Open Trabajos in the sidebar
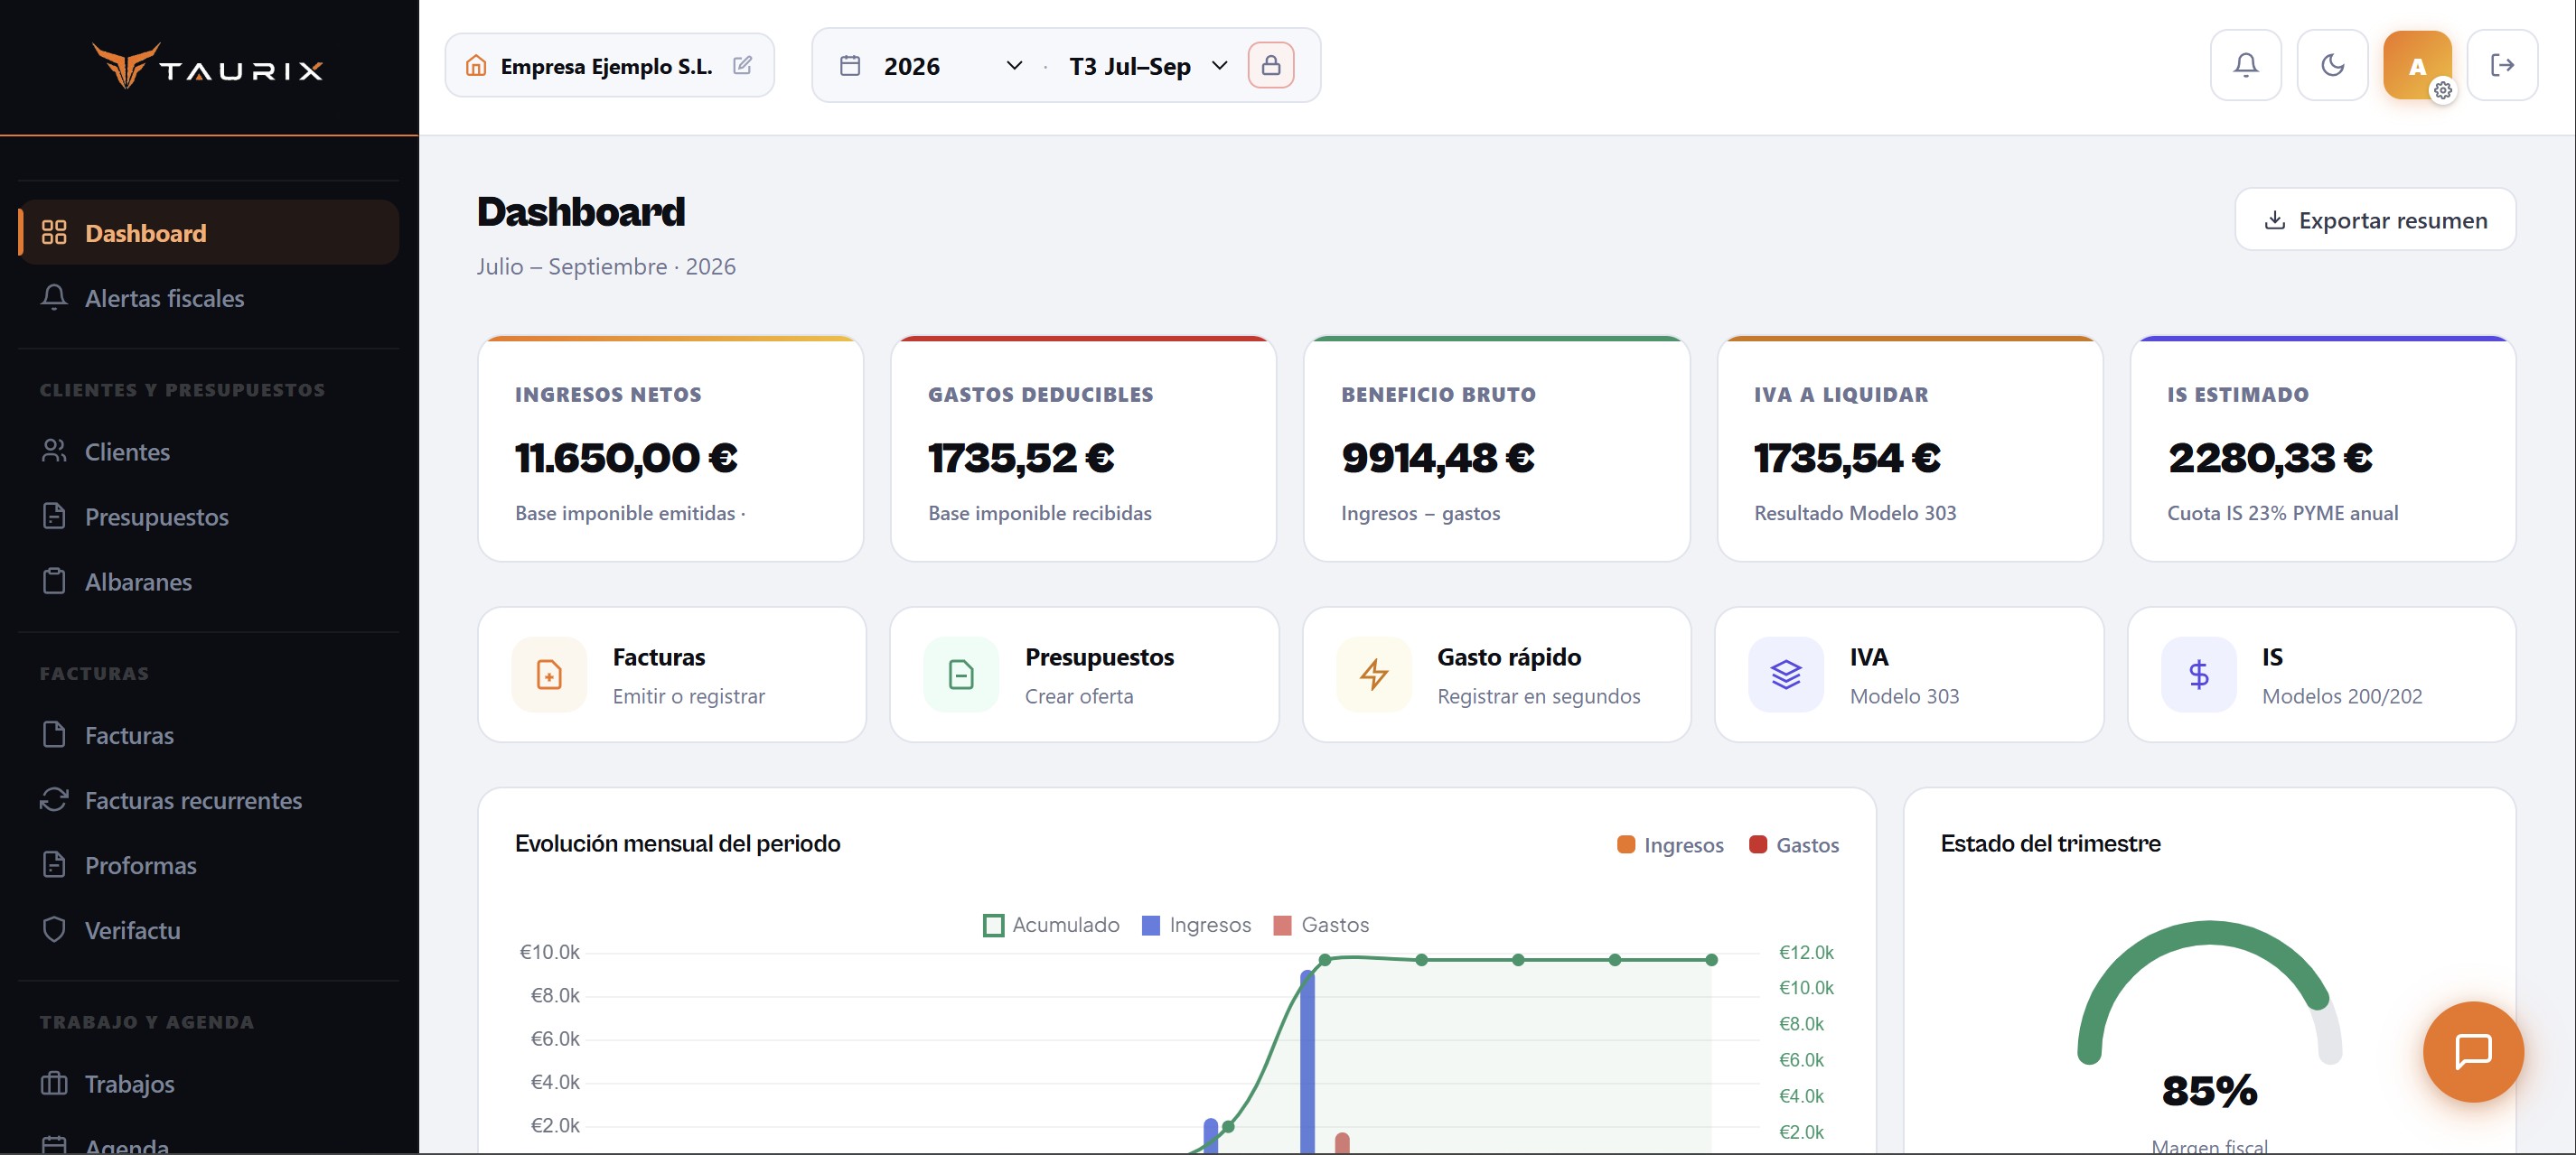The height and width of the screenshot is (1155, 2576). tap(209, 1084)
